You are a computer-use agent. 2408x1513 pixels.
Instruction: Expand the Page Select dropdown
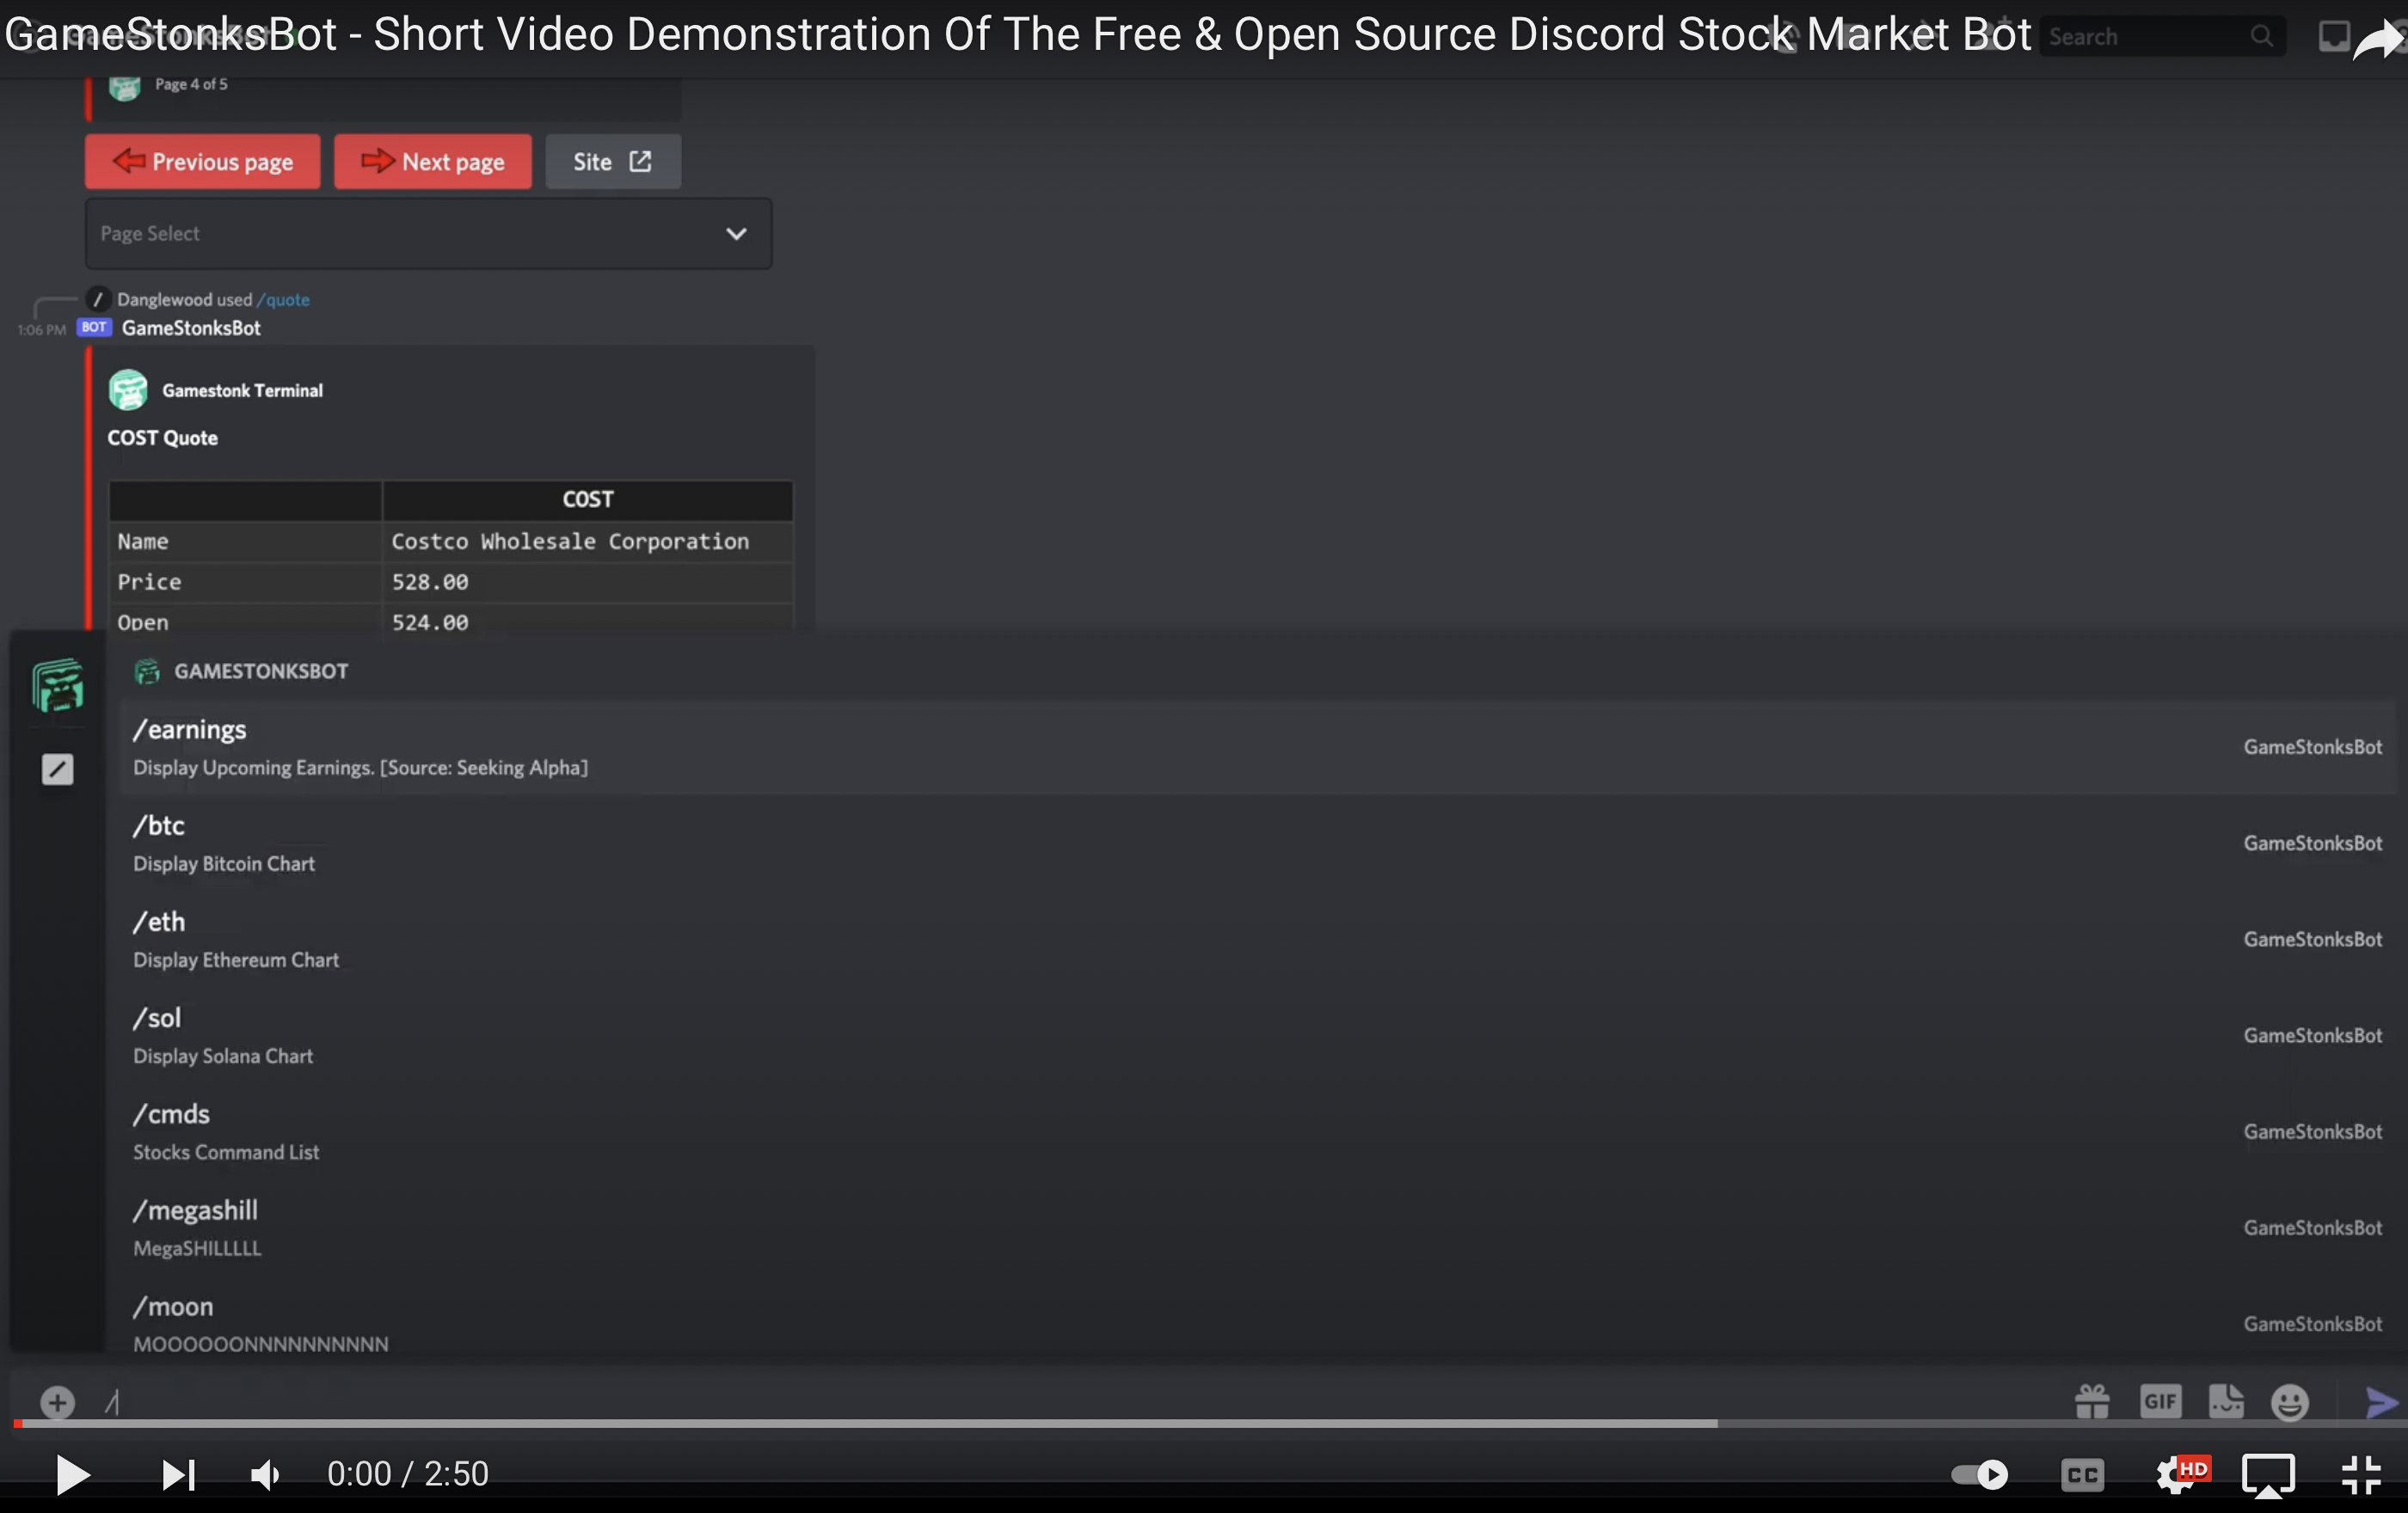429,234
